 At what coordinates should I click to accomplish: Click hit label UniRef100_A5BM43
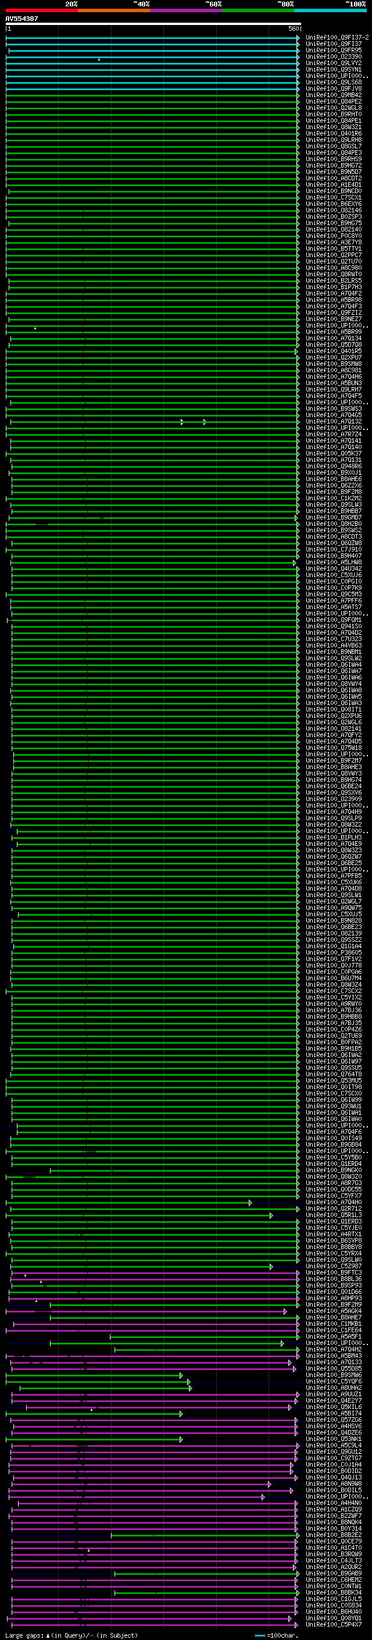[x=334, y=1356]
